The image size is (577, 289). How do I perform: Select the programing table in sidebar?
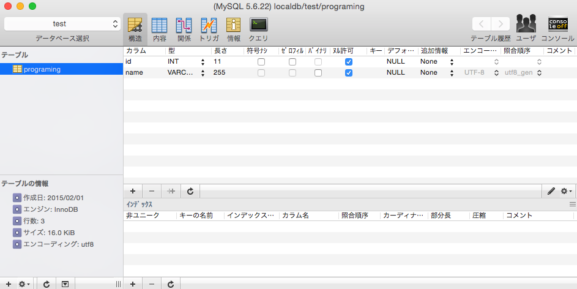click(x=61, y=69)
